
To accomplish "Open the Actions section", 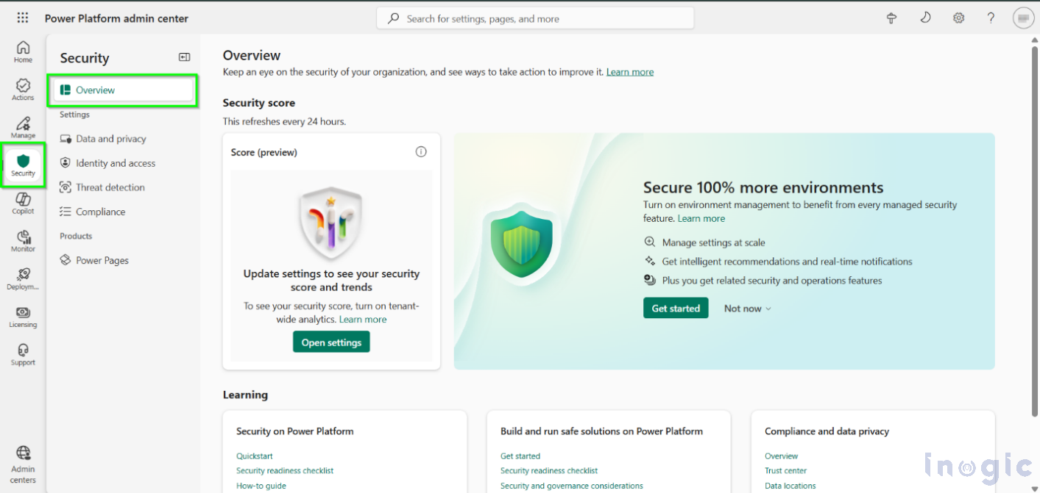I will click(22, 89).
